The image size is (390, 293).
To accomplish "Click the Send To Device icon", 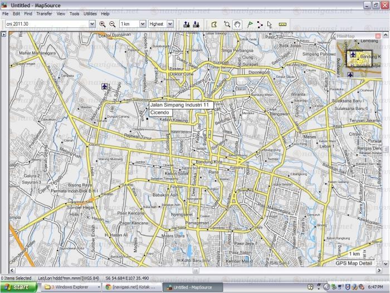I will 186,24.
